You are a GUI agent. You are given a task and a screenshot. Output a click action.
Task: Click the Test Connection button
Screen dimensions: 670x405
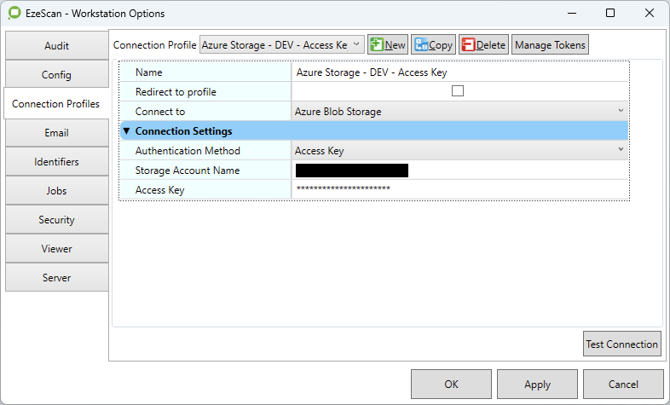pos(621,344)
